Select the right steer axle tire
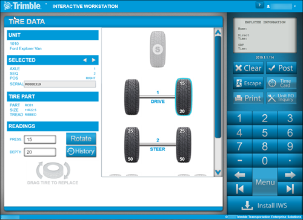Viewport: 303px width, 220px height. (184, 144)
